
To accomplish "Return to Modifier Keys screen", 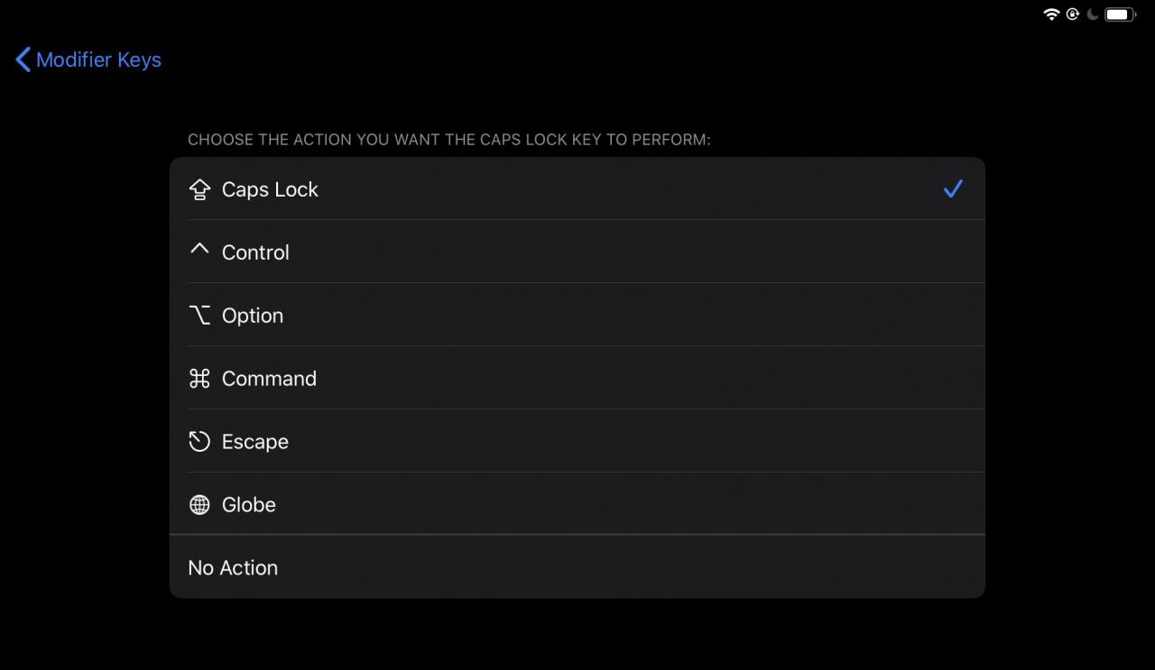I will tap(88, 60).
